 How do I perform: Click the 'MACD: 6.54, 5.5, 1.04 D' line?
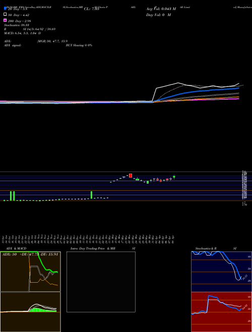(x=23, y=33)
